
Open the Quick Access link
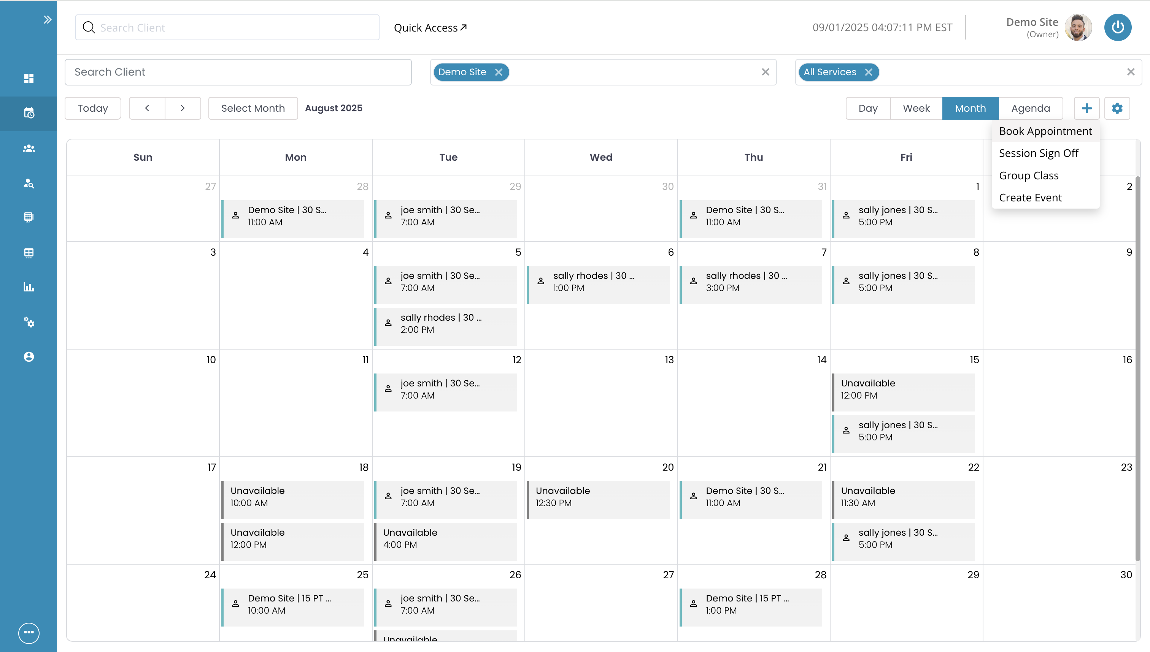pos(430,28)
